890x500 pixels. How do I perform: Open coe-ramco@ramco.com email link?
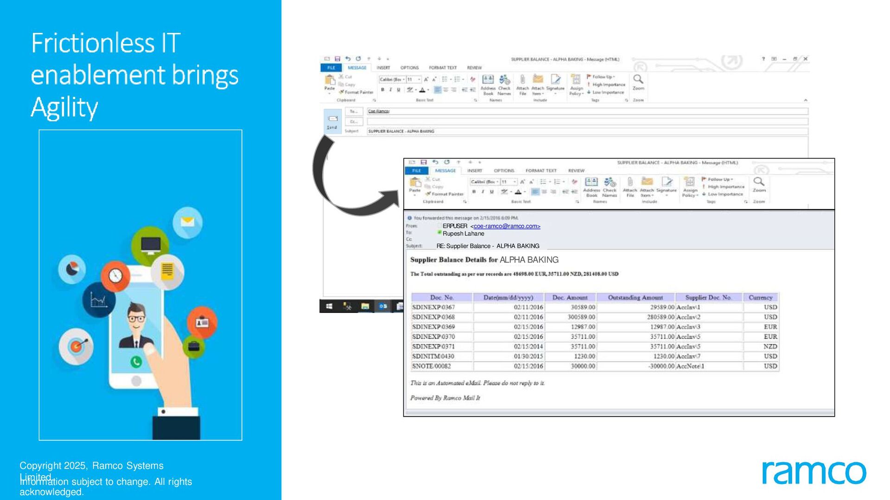[507, 226]
